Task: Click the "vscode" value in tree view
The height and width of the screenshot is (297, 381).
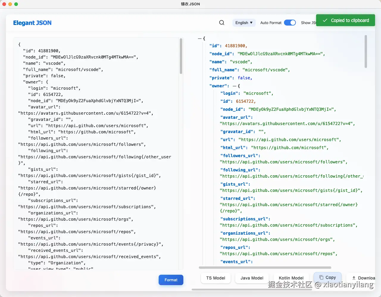Action: coord(240,62)
